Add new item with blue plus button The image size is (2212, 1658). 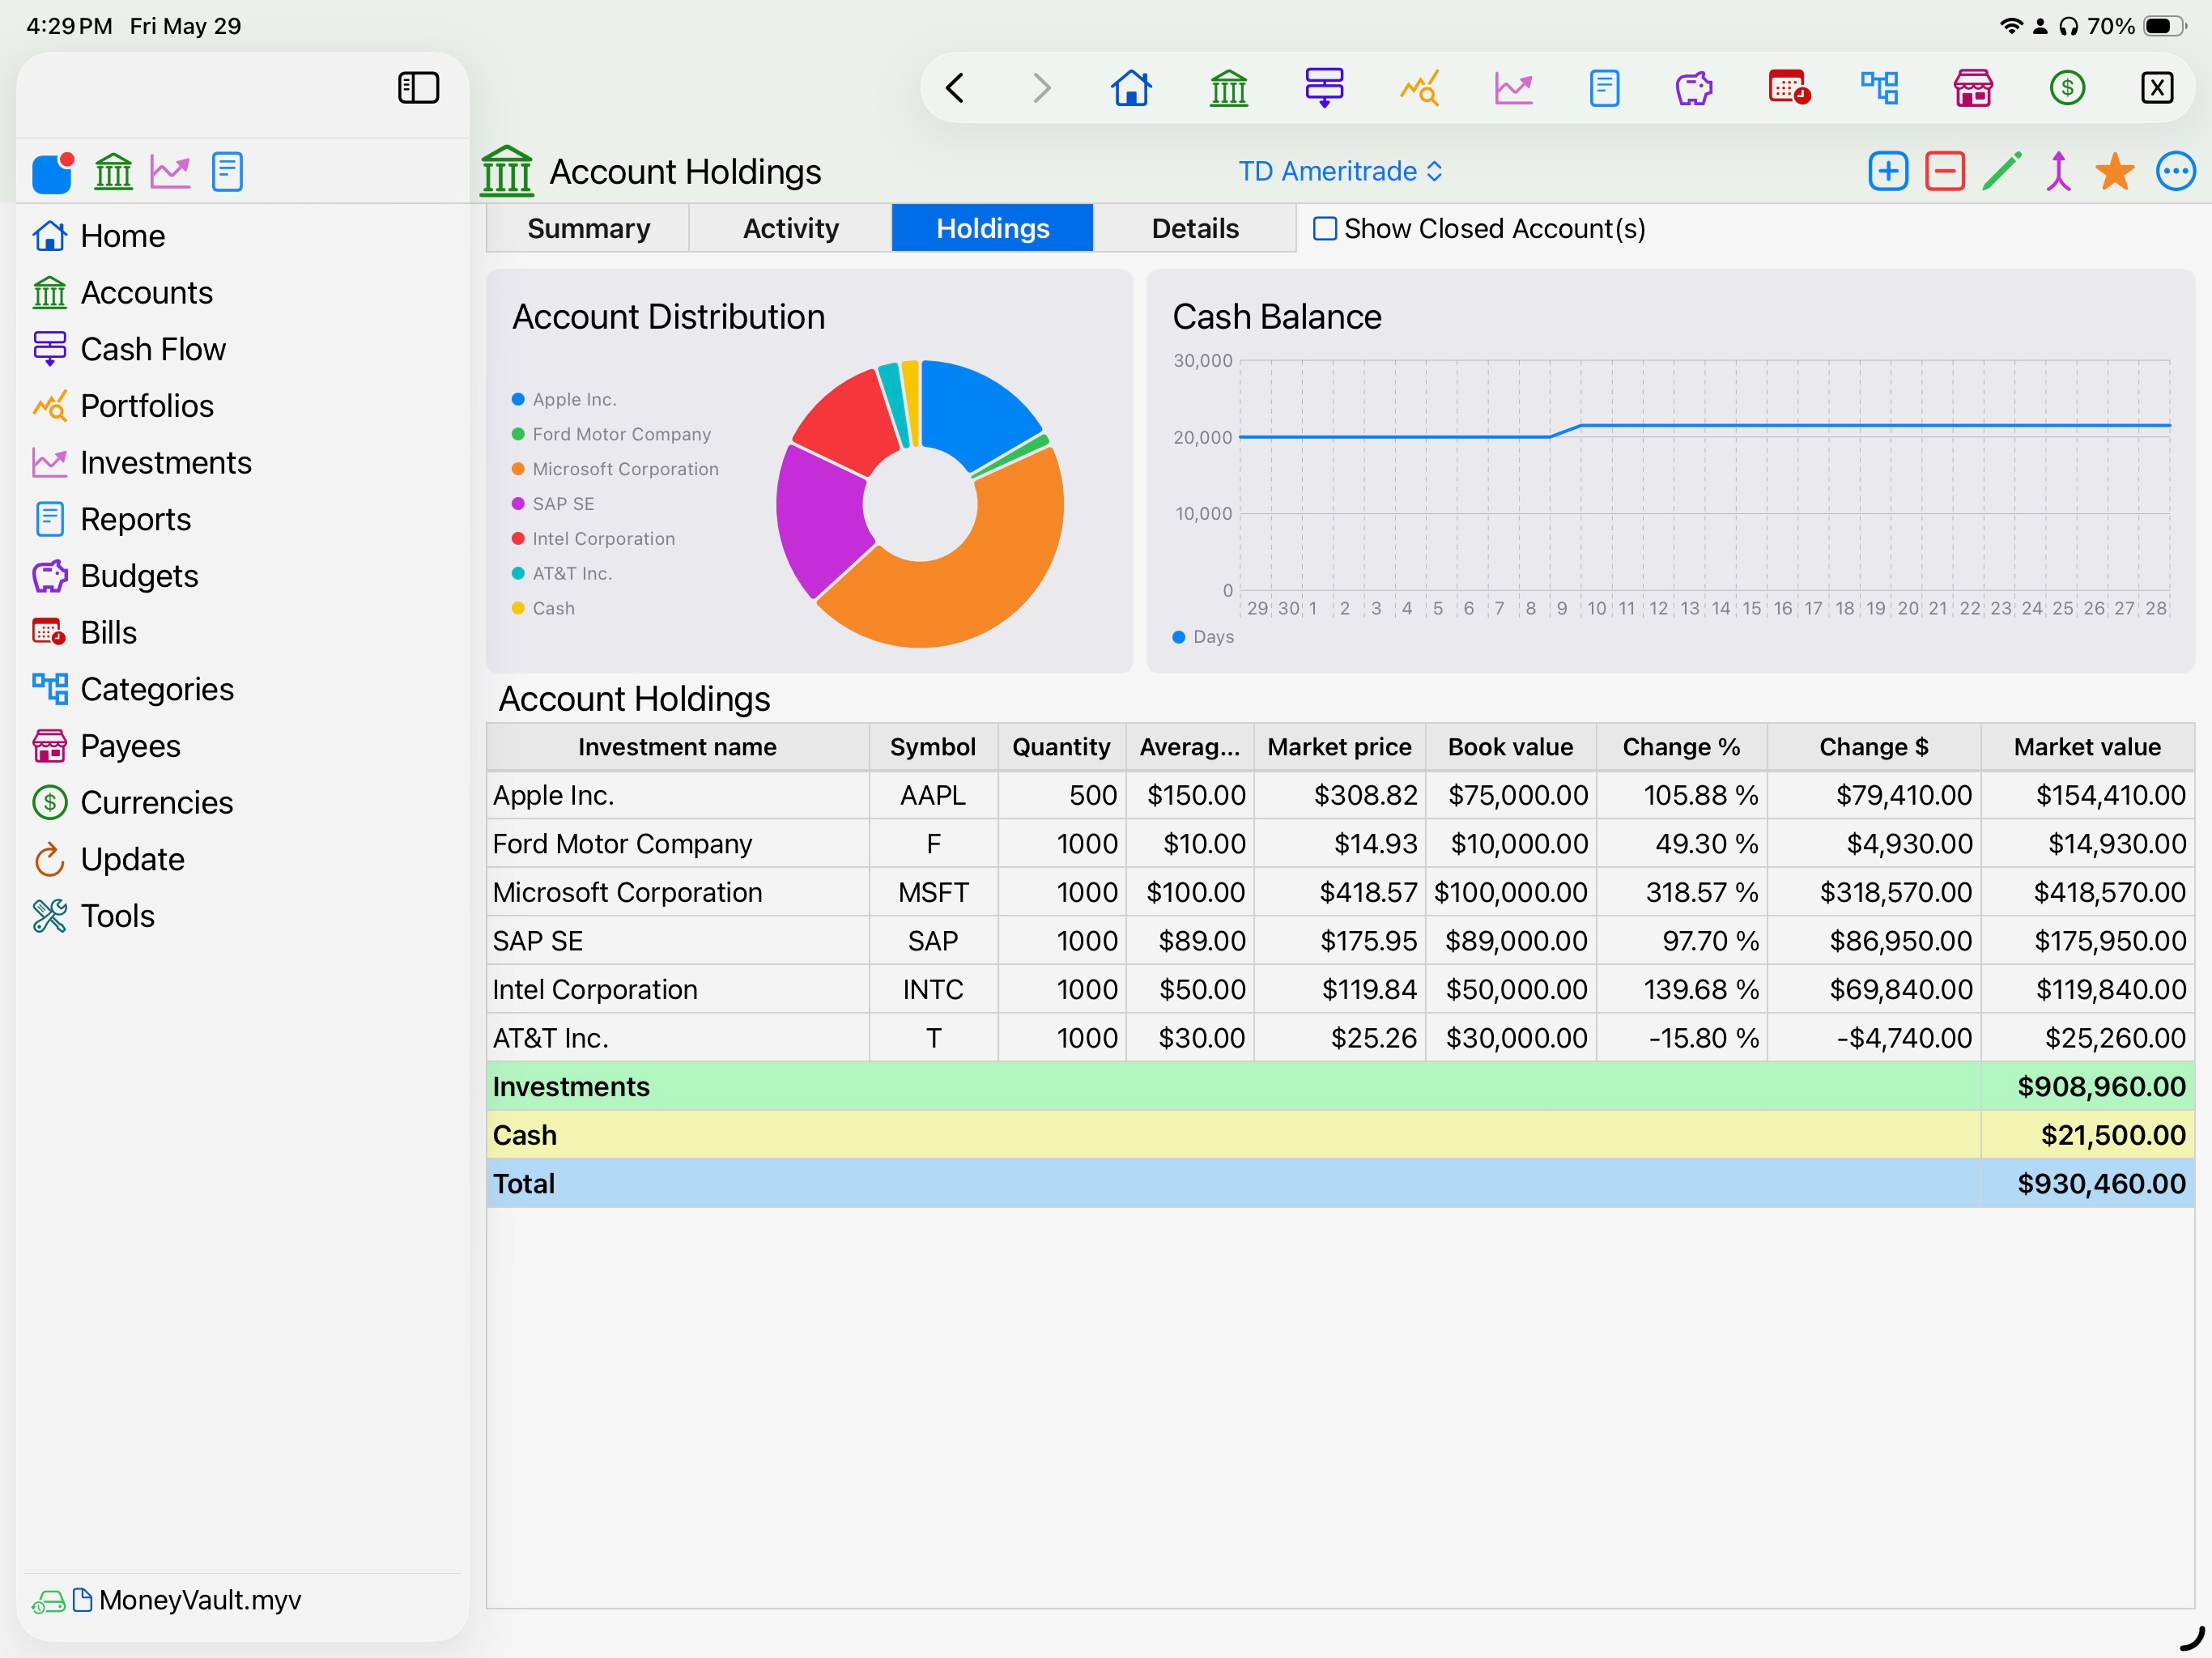pyautogui.click(x=1888, y=171)
